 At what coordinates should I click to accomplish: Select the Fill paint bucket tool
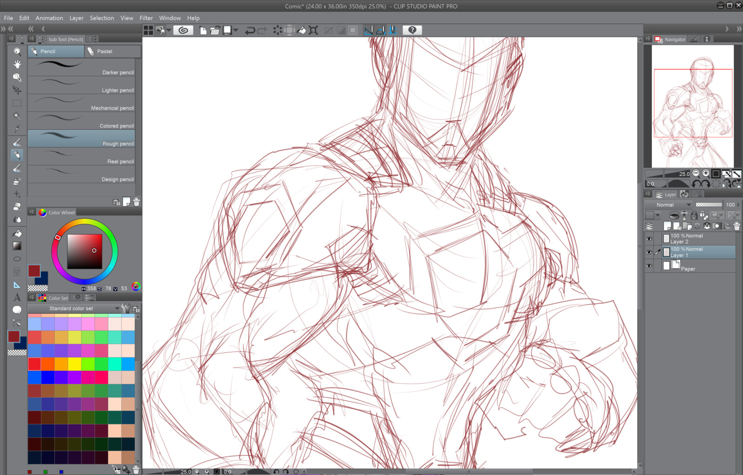pos(17,233)
